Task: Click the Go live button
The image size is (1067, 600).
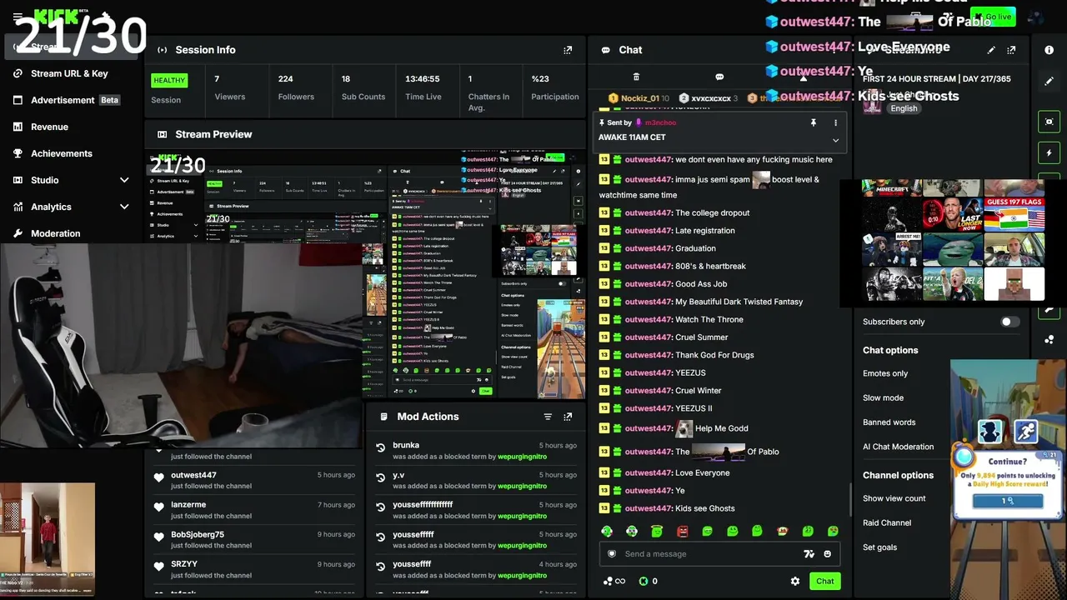Action: pos(994,17)
